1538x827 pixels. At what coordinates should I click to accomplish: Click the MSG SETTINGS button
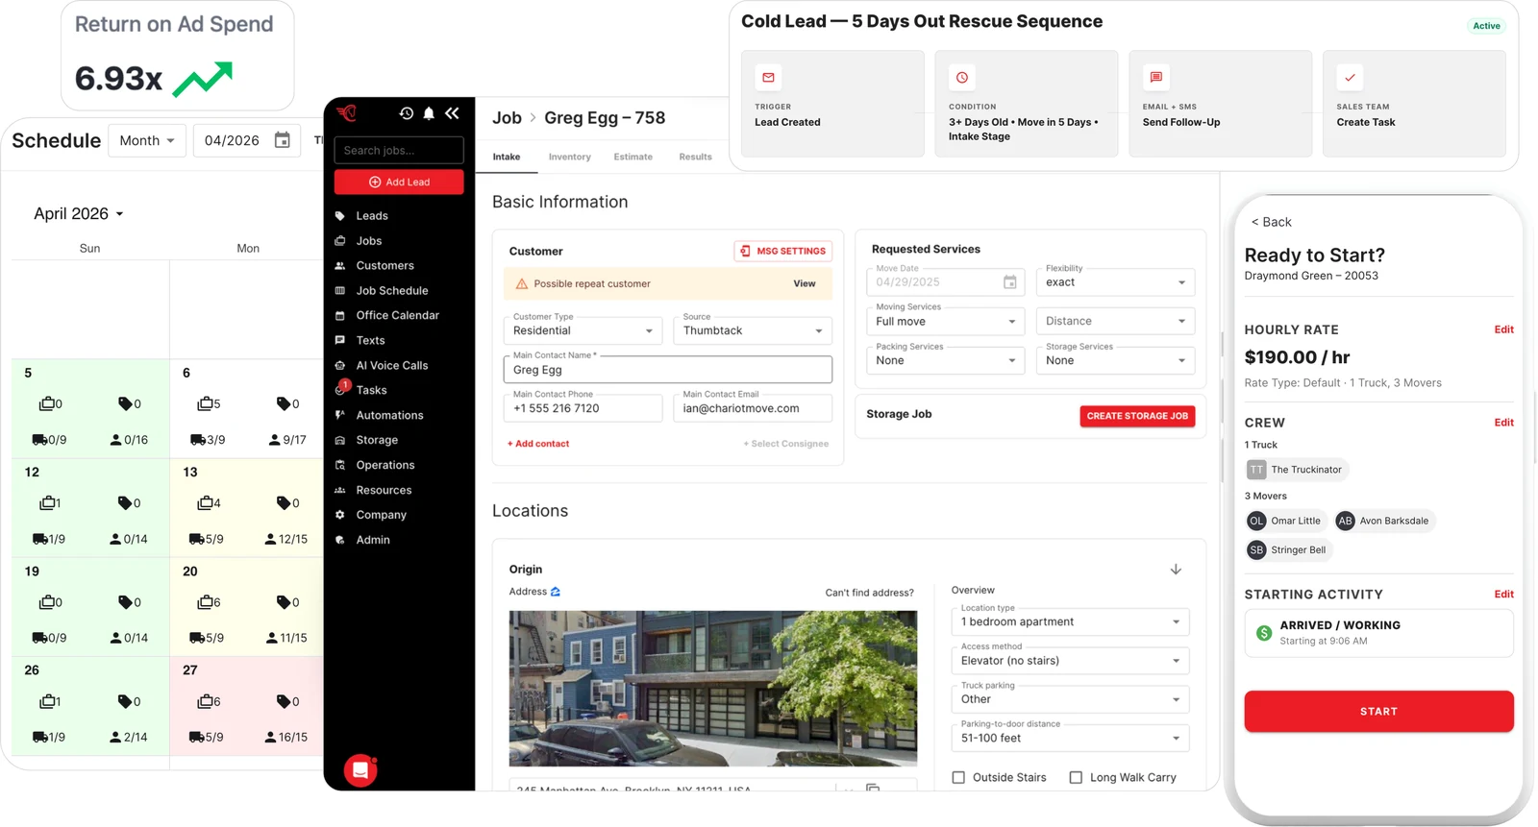783,251
